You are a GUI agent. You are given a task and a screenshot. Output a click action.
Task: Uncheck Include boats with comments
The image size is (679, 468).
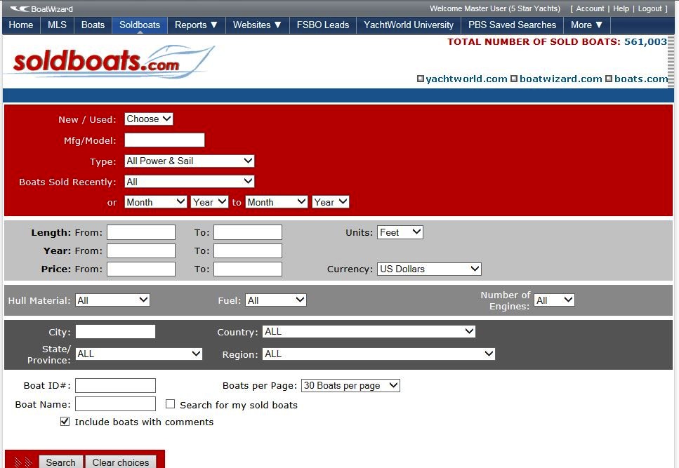click(65, 422)
